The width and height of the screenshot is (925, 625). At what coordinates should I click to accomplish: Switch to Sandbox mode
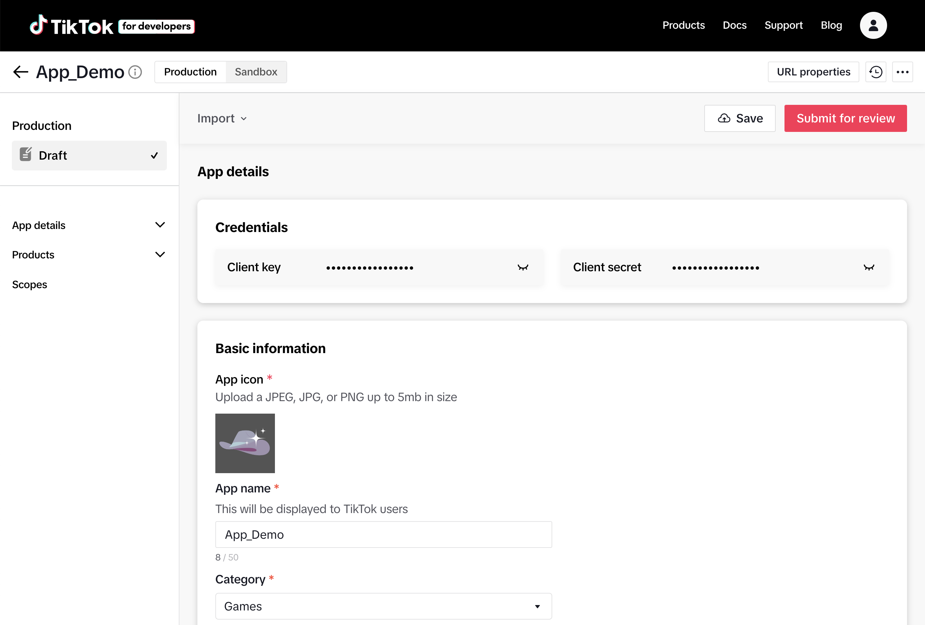pyautogui.click(x=256, y=72)
